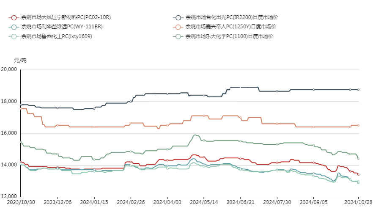Click the orange 1250Y legend marker icon
The image size is (381, 215).
(x=178, y=27)
